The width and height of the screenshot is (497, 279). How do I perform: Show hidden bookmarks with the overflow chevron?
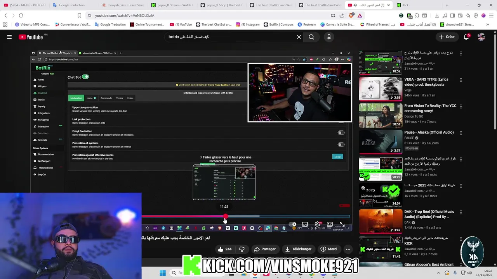pyautogui.click(x=488, y=24)
